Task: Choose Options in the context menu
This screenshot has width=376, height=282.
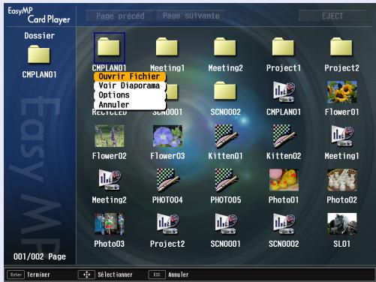Action: coord(130,95)
